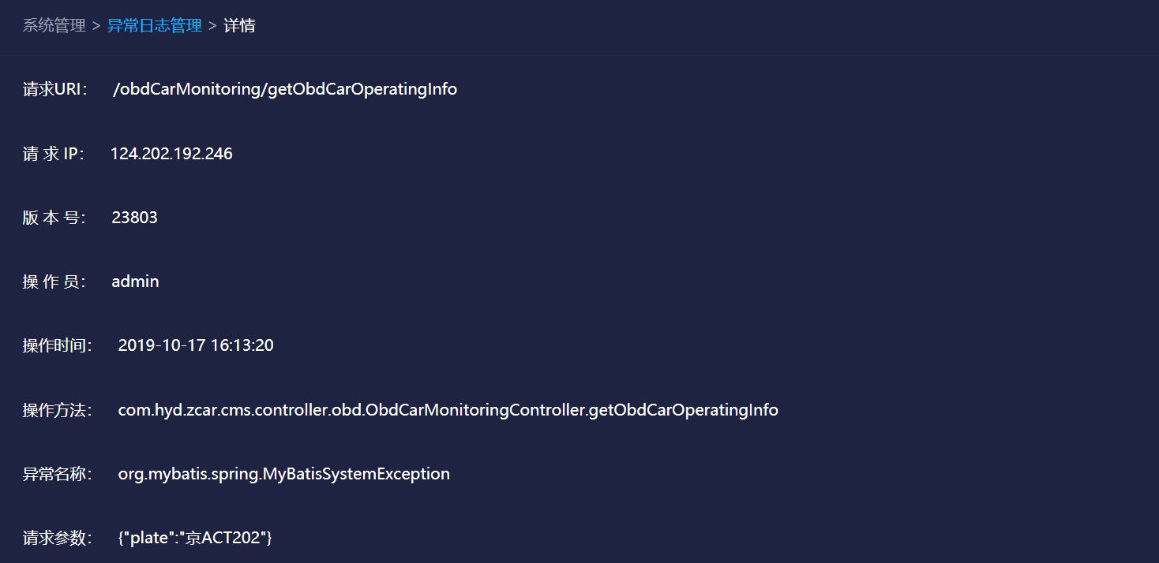Viewport: 1159px width, 563px height.
Task: Select the operator name admin
Action: (134, 281)
